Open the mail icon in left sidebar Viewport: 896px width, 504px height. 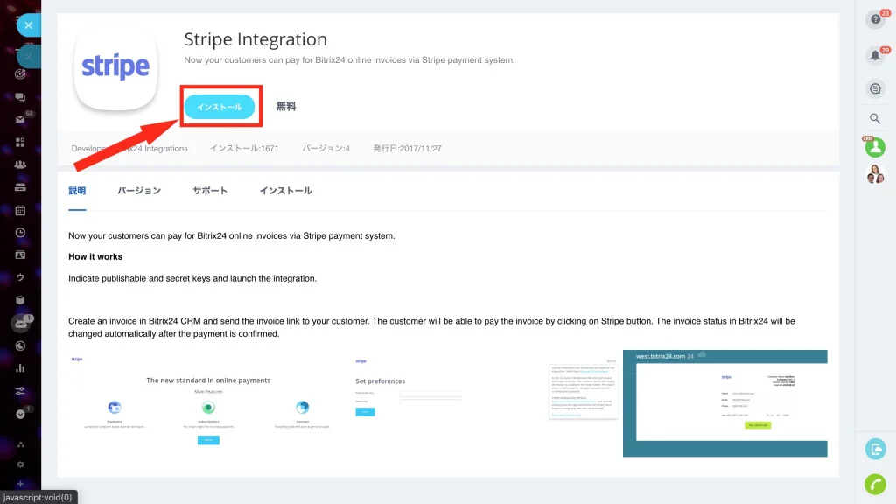20,120
